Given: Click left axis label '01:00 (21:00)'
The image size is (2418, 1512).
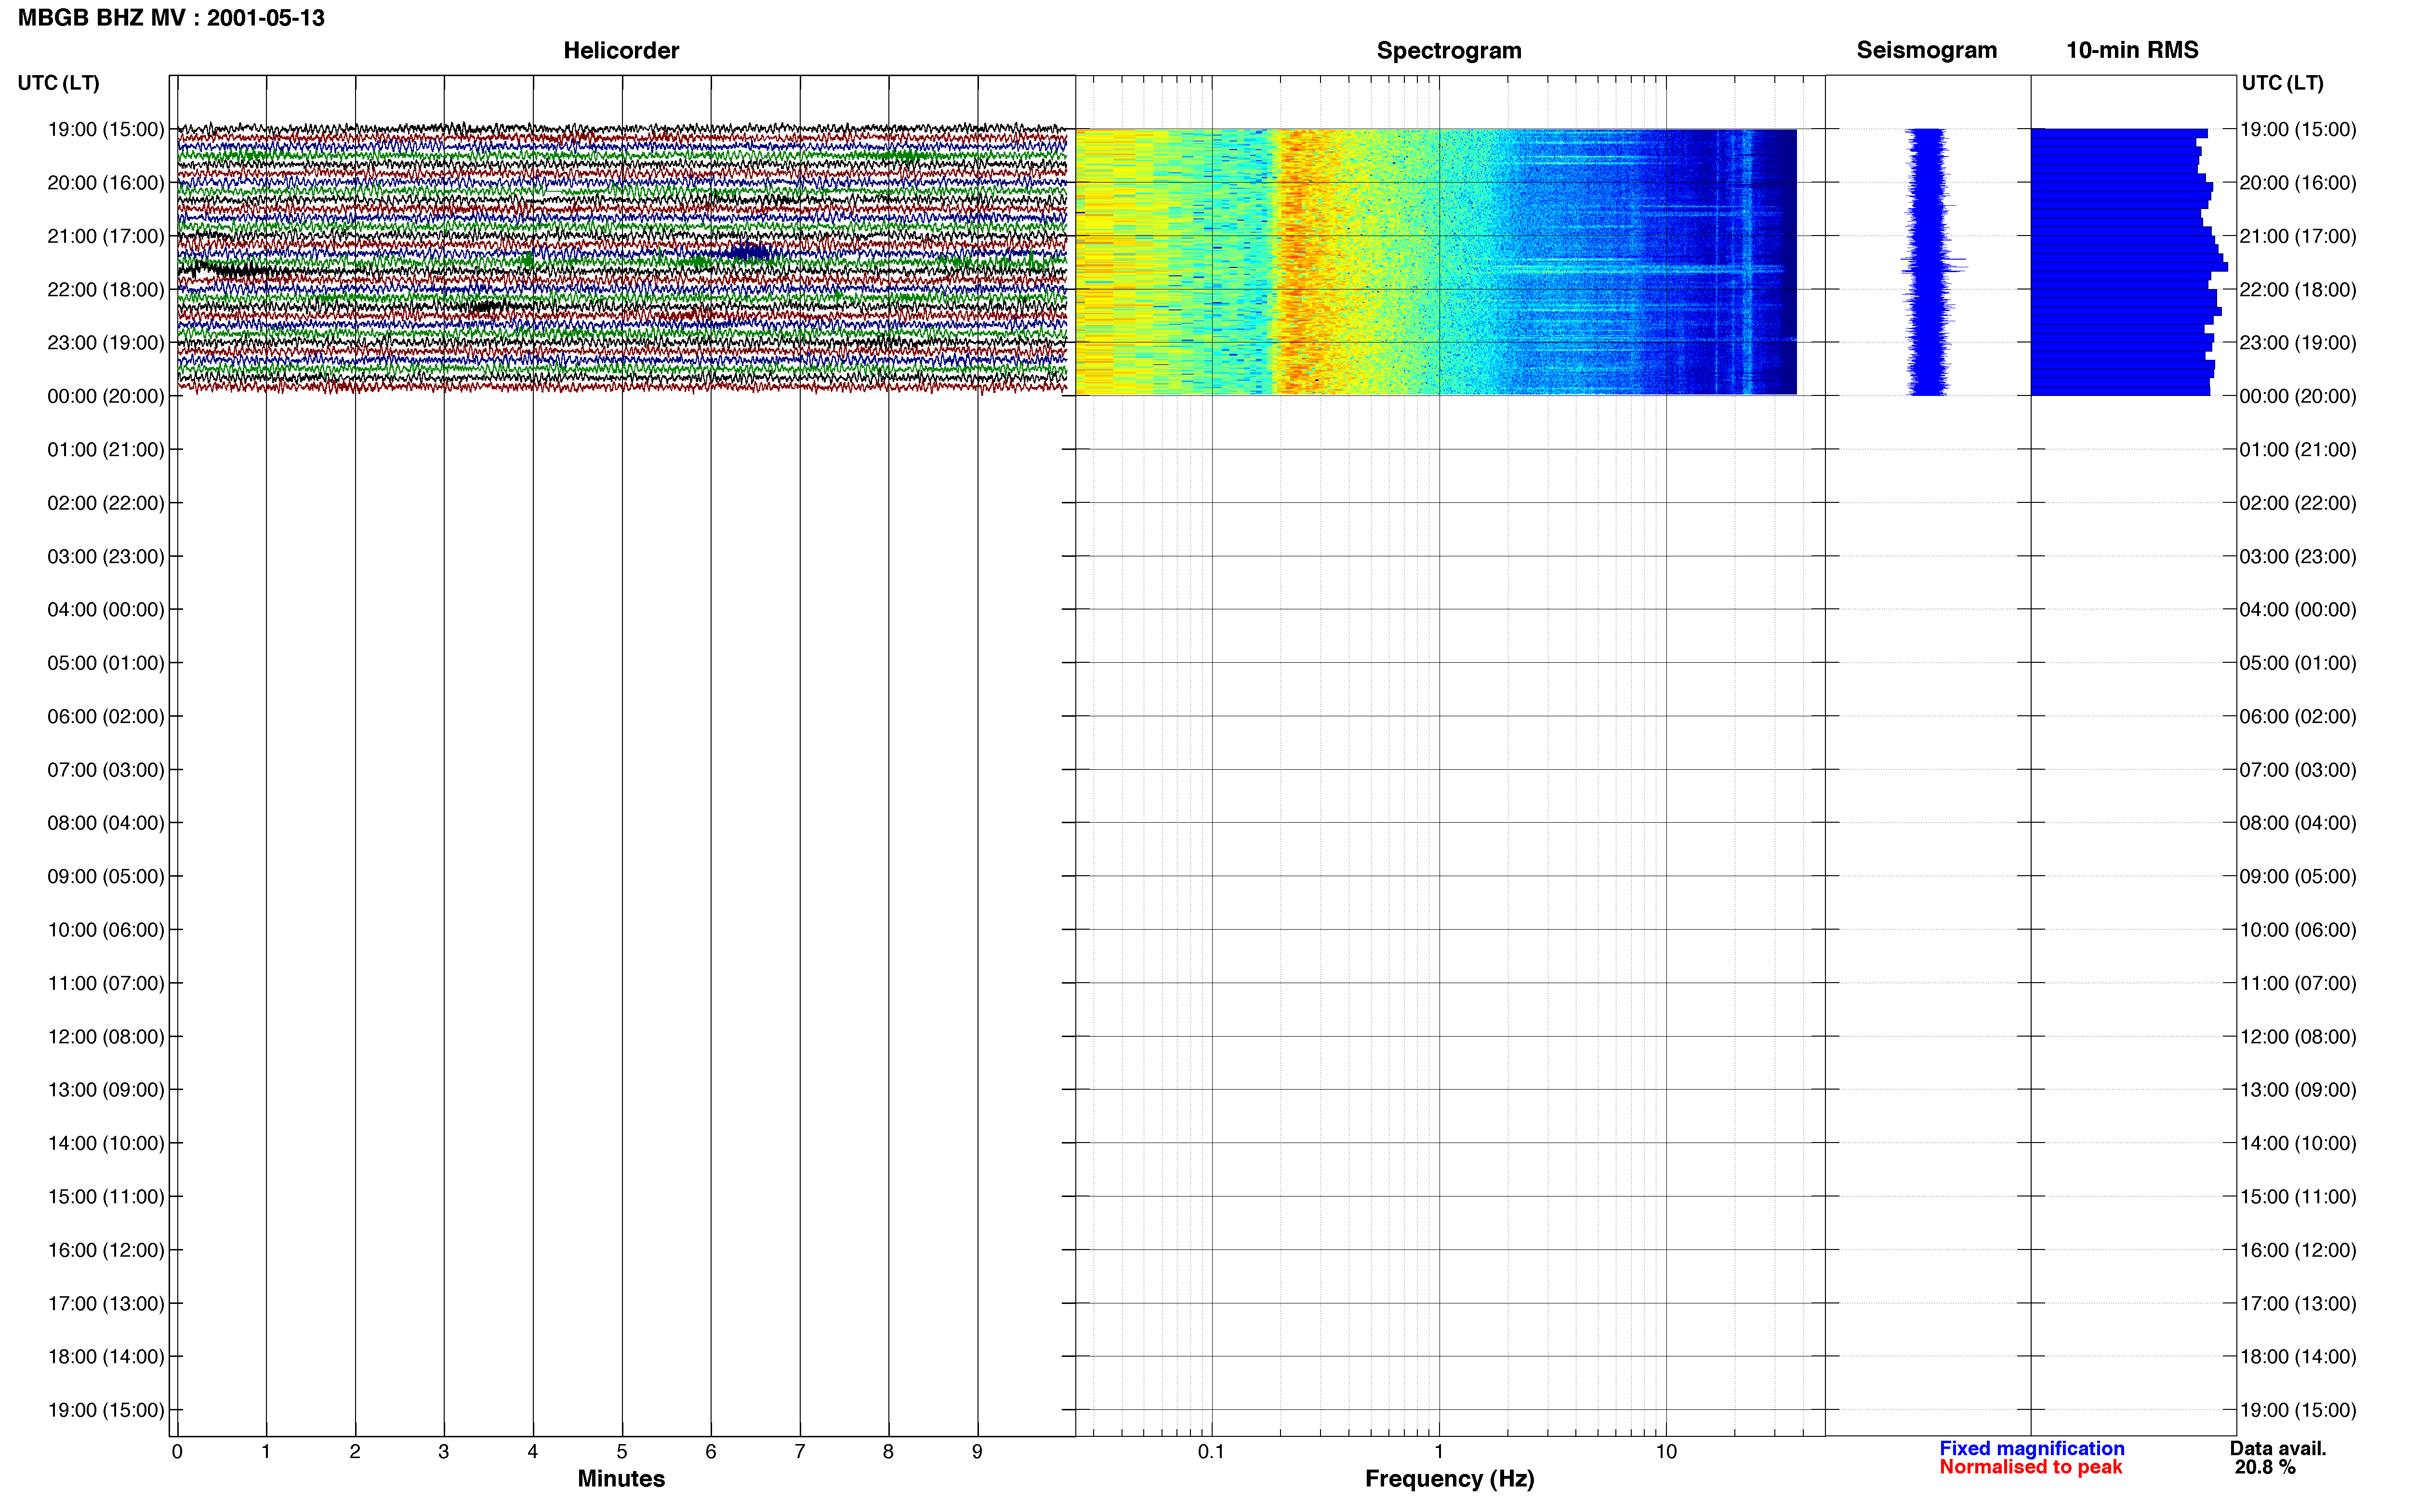Looking at the screenshot, I should [106, 449].
